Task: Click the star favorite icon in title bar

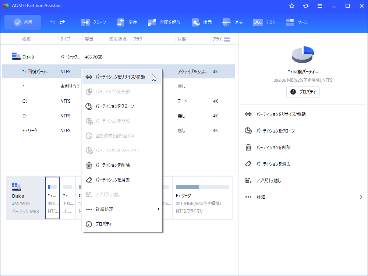Action: click(x=292, y=6)
